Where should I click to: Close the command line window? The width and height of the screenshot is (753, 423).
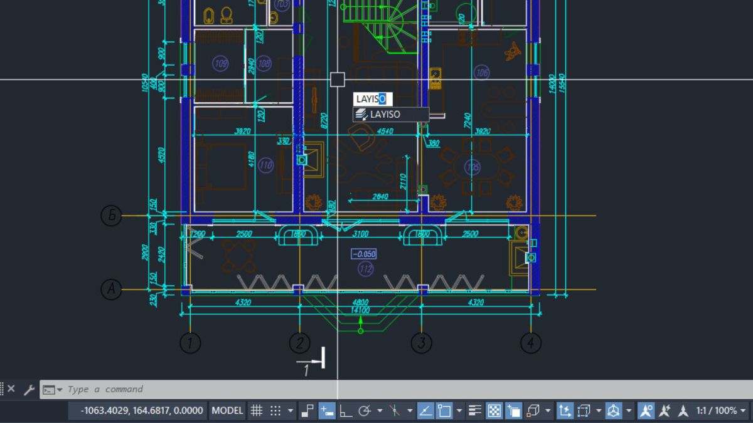11,389
